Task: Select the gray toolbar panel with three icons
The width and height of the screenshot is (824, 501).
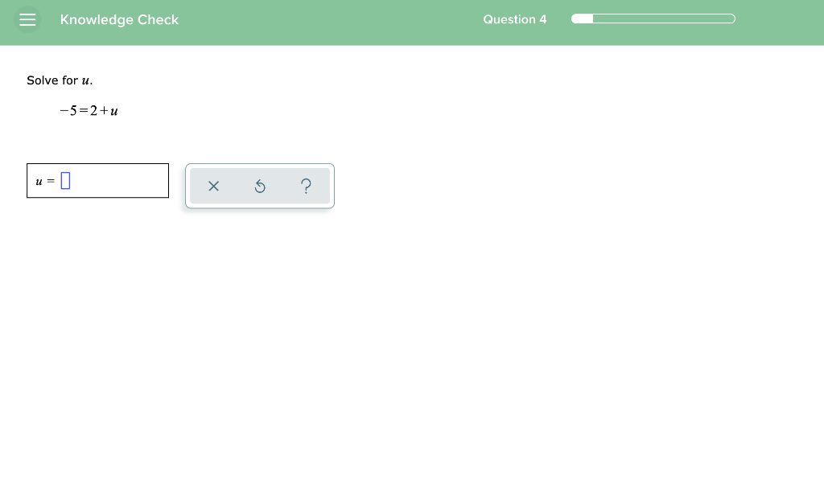Action: click(x=259, y=186)
